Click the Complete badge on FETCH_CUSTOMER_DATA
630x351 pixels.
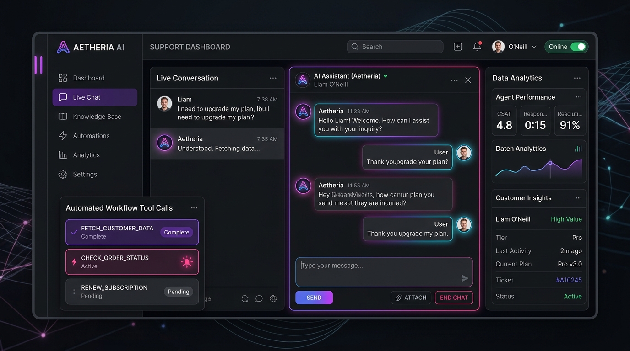pos(177,232)
